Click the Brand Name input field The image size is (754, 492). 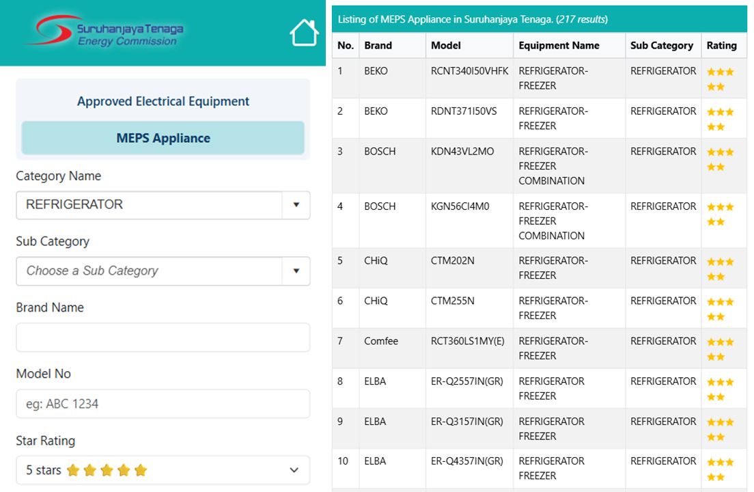[x=163, y=338]
